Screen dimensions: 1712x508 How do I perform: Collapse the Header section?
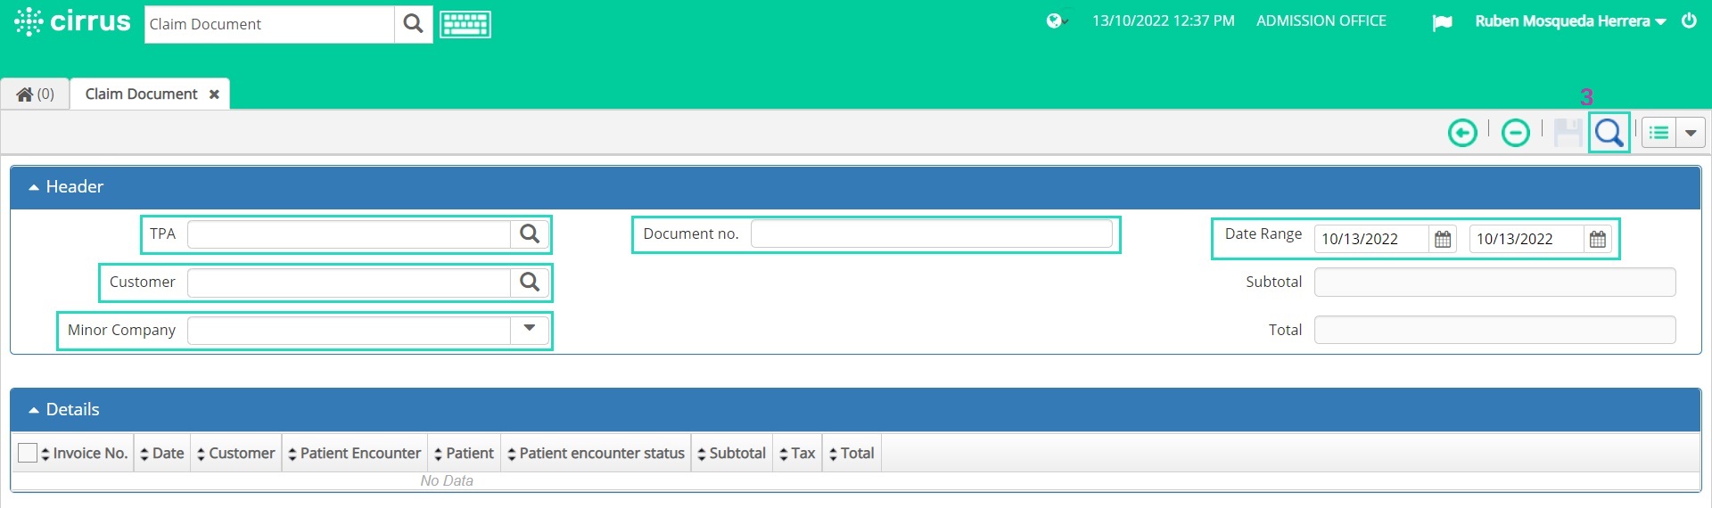34,187
